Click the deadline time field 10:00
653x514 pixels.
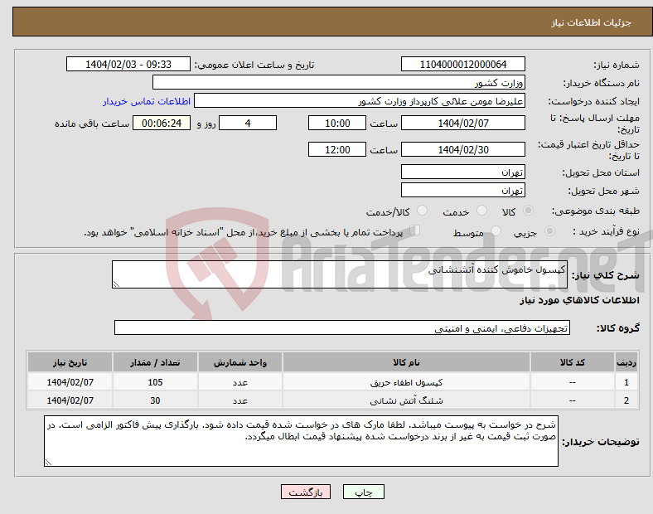[337, 123]
